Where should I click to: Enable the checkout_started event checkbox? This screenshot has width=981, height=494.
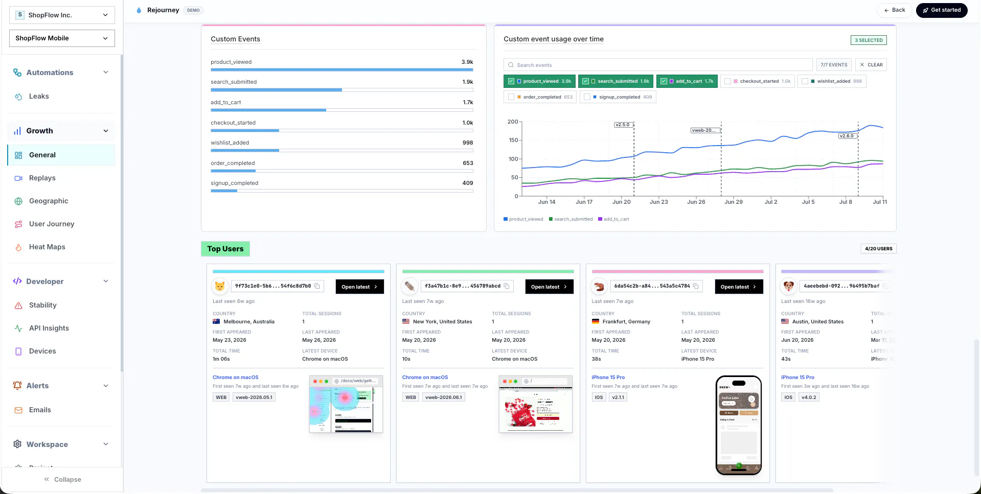tap(727, 81)
